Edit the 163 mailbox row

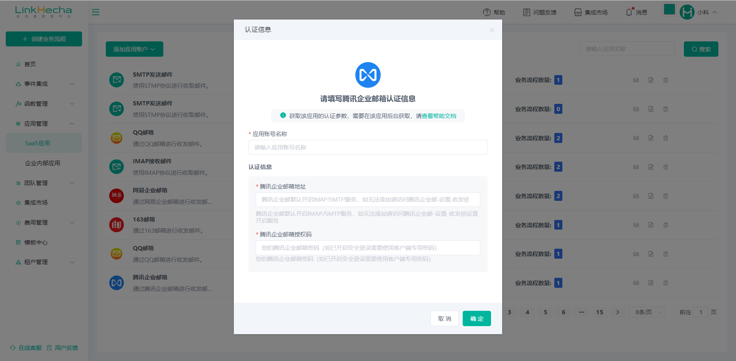pyautogui.click(x=651, y=225)
